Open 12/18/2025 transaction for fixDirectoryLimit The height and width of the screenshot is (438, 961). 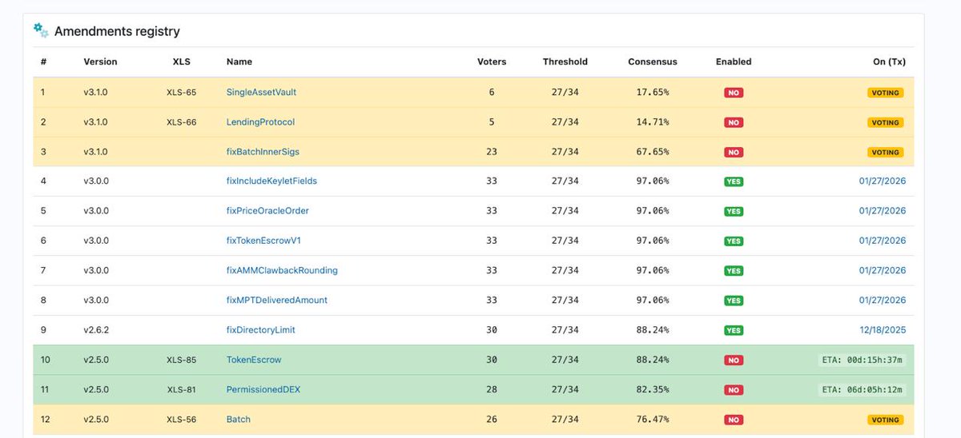(883, 330)
